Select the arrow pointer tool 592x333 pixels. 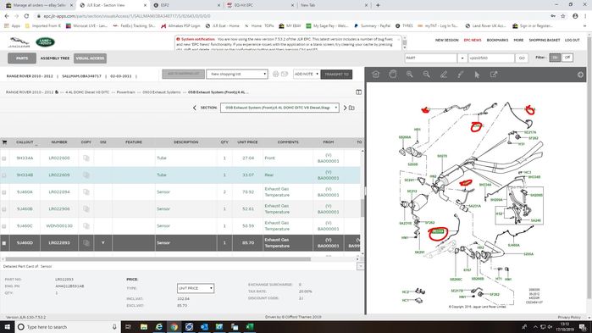pos(477,75)
